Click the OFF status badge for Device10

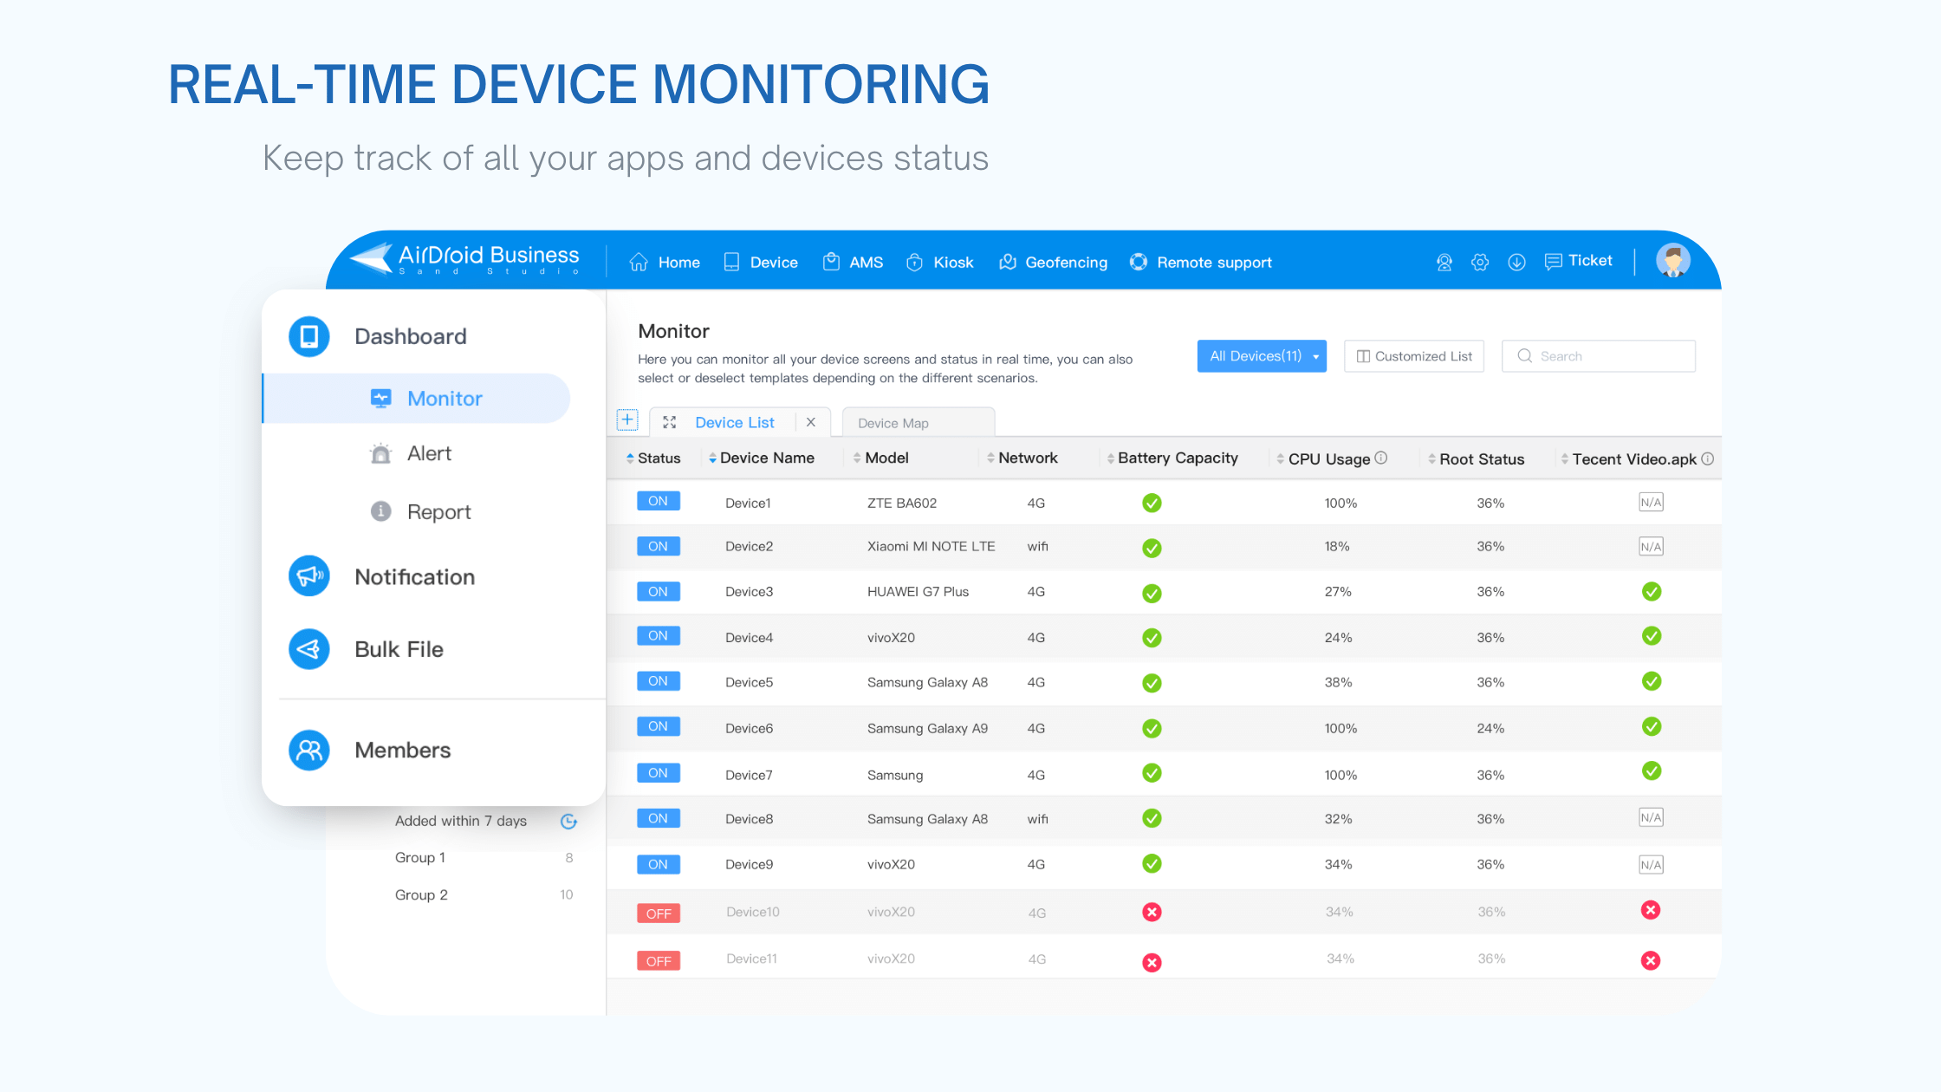pyautogui.click(x=659, y=913)
